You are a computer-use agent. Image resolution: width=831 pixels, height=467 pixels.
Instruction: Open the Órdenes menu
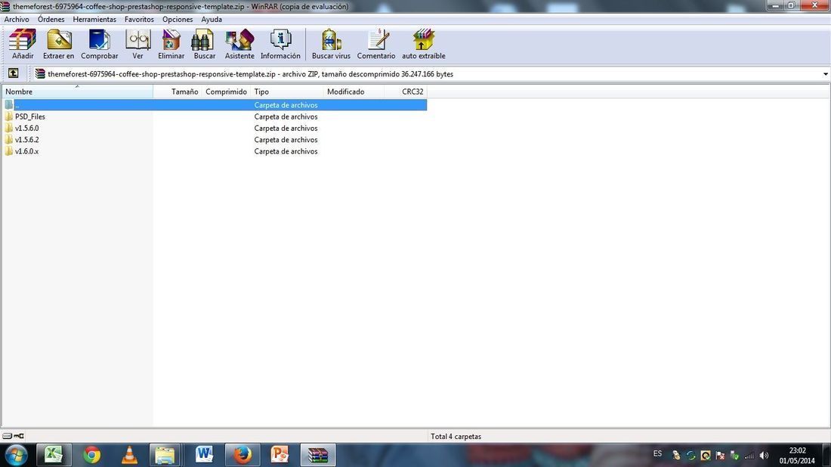click(x=51, y=19)
